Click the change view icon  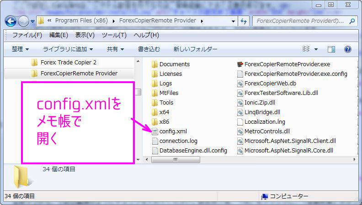tap(306, 49)
